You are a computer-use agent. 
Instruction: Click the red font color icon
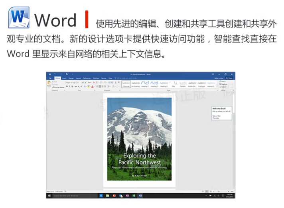pyautogui.click(x=93, y=86)
